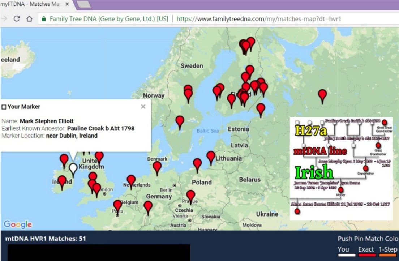This screenshot has height=261, width=399.
Task: Click the red pin over the Netherlands
Action: [131, 180]
